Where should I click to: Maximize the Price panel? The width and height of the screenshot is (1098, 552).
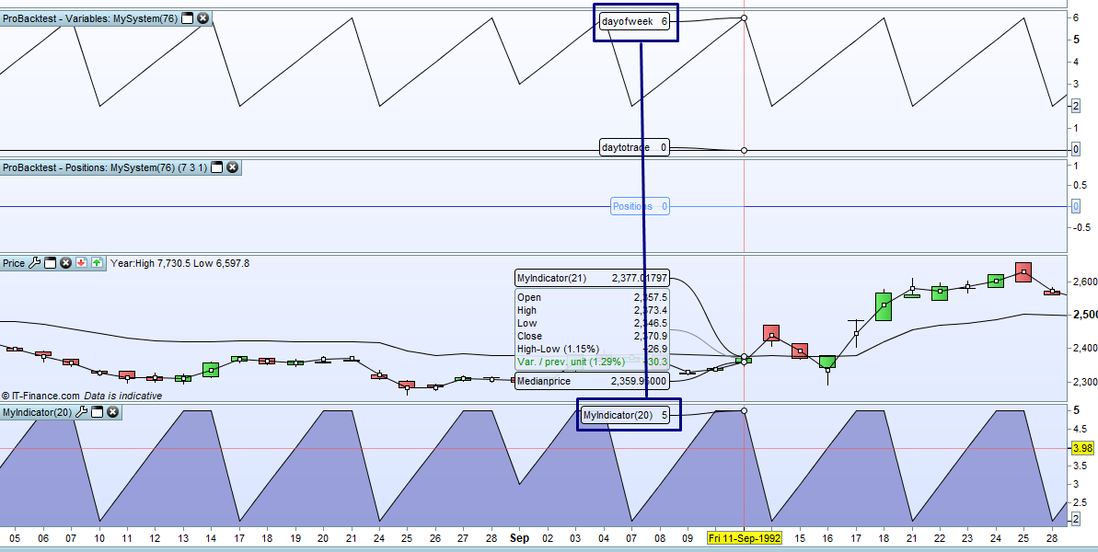50,263
